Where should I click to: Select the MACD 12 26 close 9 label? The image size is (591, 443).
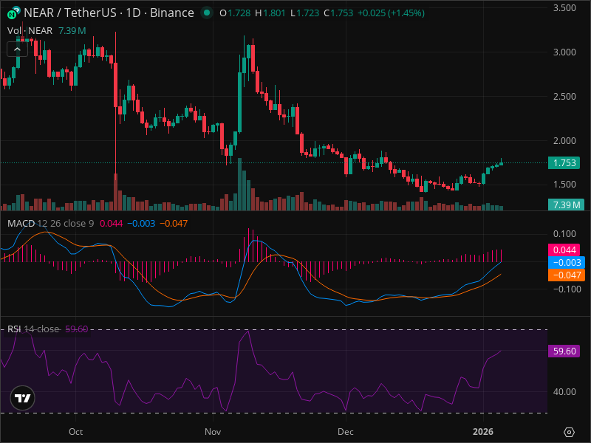tap(50, 224)
